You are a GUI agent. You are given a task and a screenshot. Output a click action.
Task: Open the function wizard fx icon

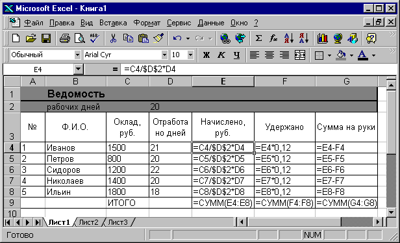click(x=273, y=38)
